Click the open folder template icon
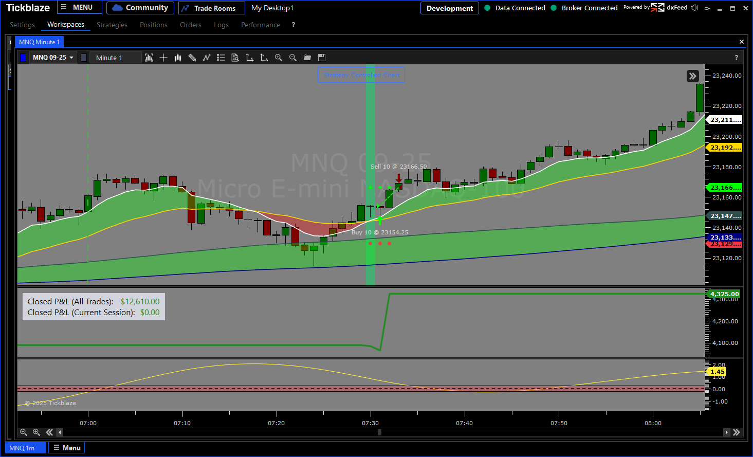This screenshot has height=457, width=753. (307, 58)
